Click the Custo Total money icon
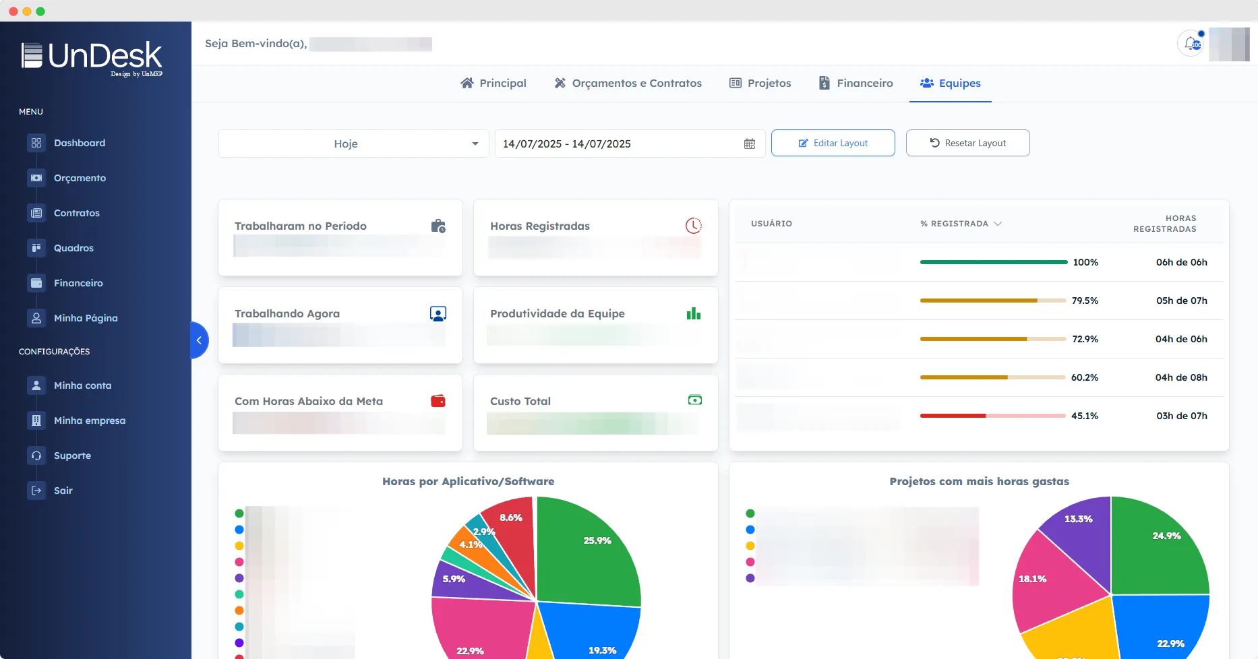Screen dimensions: 1258x659 [x=694, y=400]
